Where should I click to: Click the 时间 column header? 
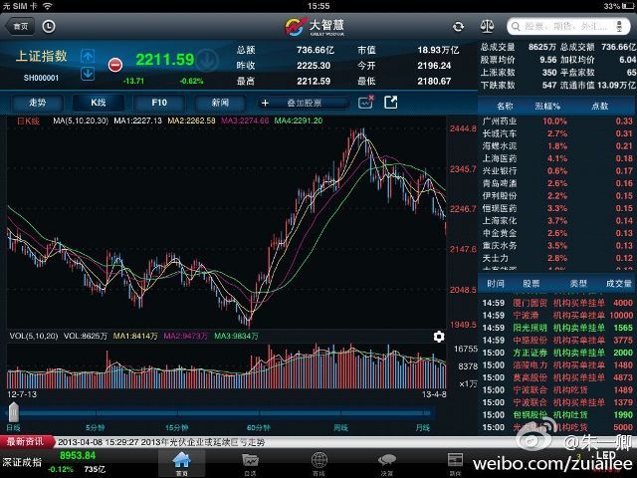point(496,284)
